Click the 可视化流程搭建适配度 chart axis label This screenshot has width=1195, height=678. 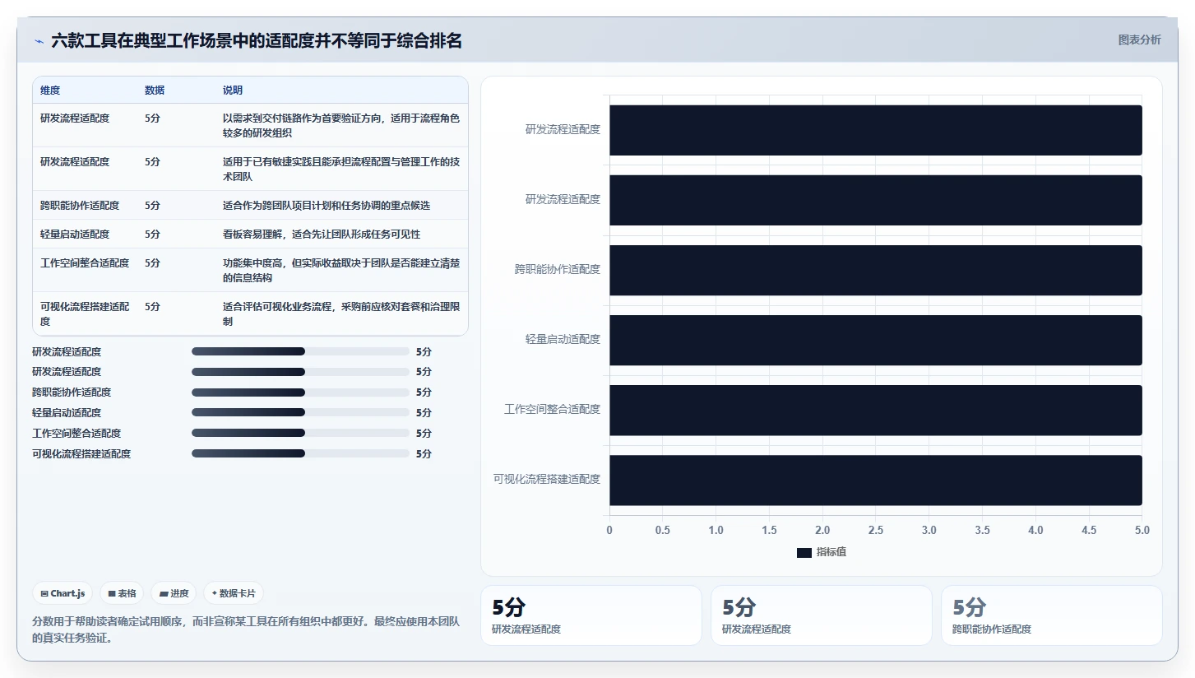click(x=547, y=479)
